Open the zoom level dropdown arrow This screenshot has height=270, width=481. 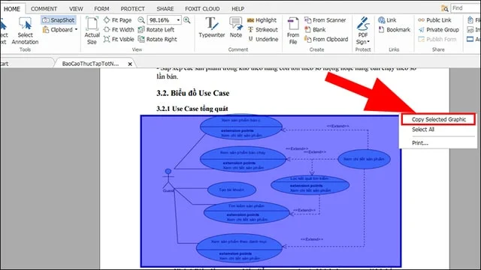pyautogui.click(x=178, y=20)
